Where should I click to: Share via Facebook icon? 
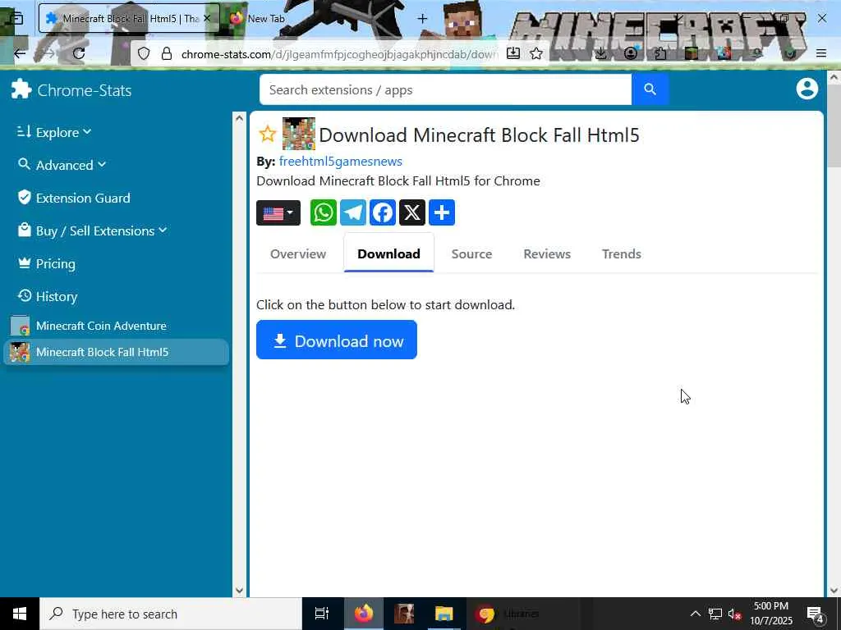383,212
